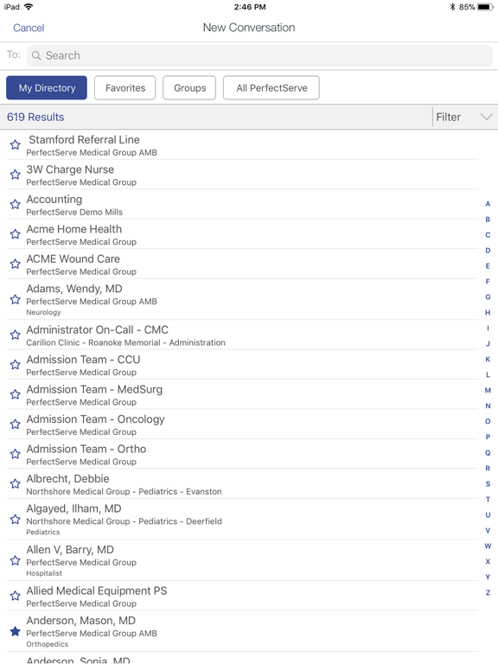Select Stamford Referral Line as recipient
Screen dimensions: 498x664
pos(242,145)
